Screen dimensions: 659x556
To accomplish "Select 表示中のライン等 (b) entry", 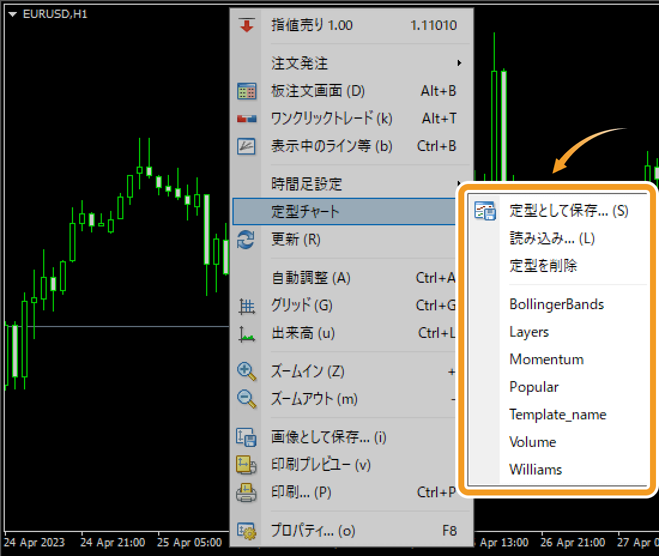I will (352, 146).
